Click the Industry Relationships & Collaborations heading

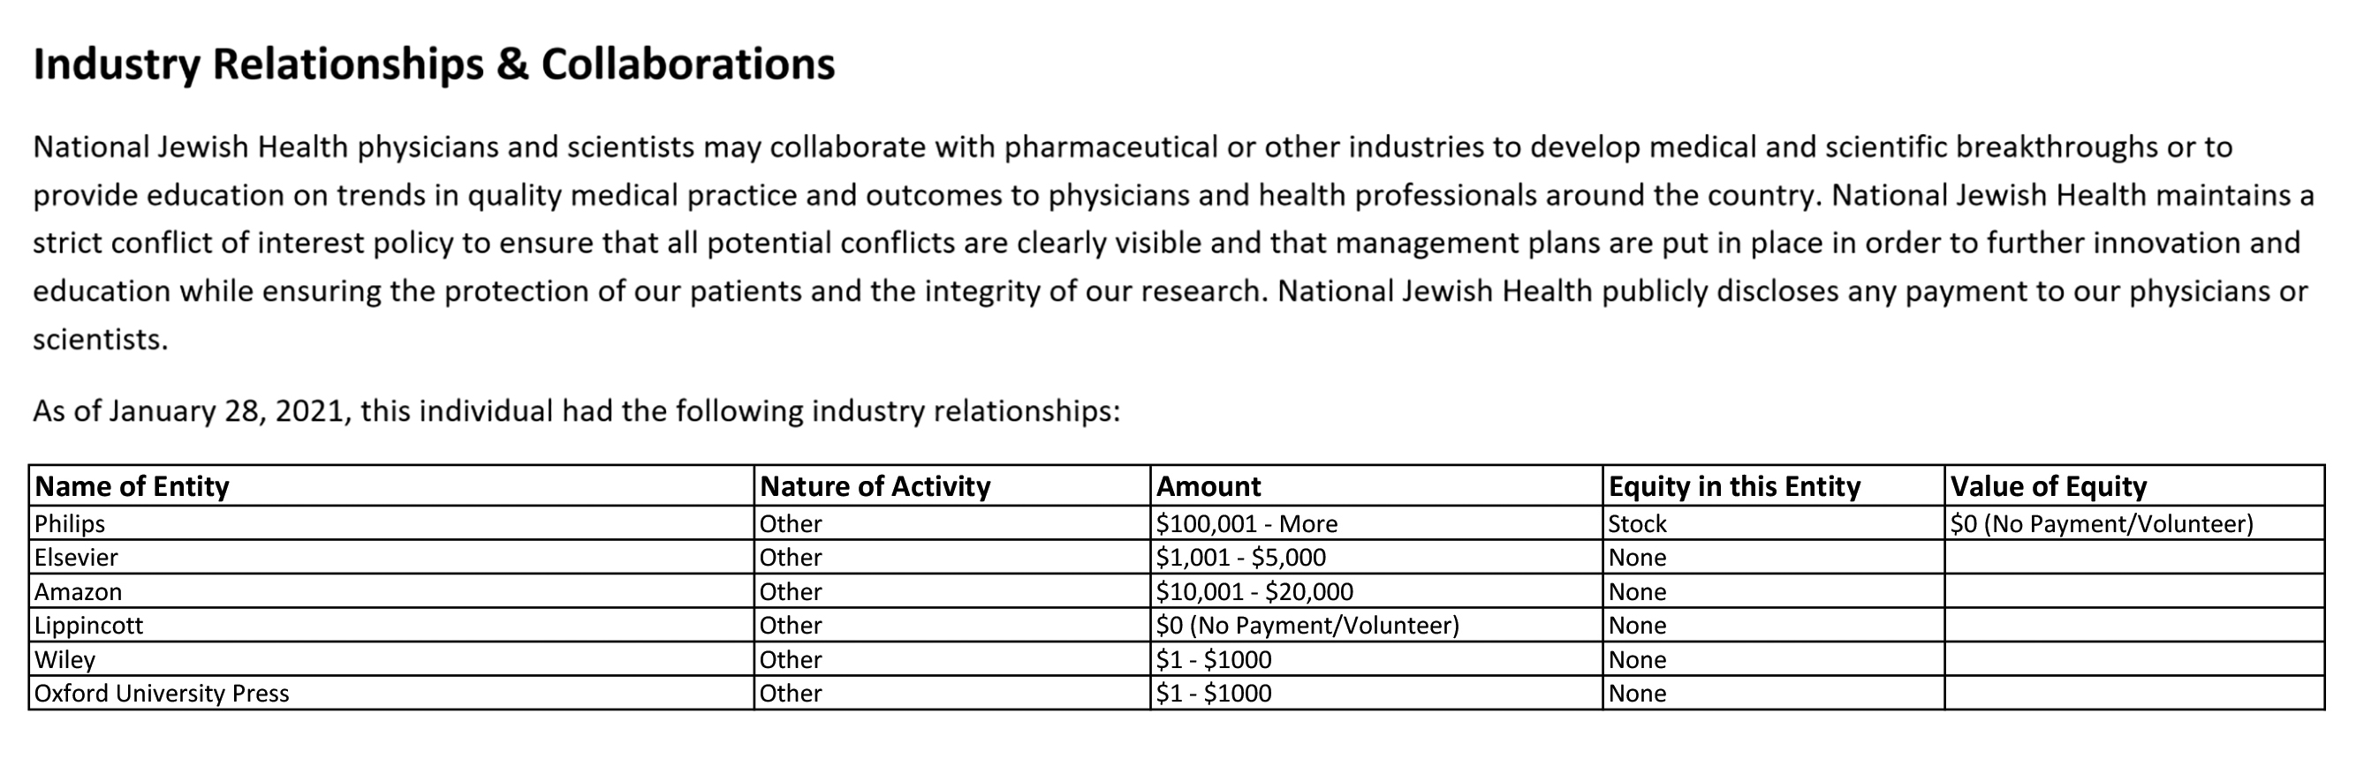(433, 64)
